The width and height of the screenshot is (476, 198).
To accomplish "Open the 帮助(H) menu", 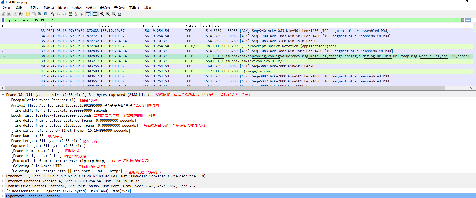I will [x=148, y=8].
